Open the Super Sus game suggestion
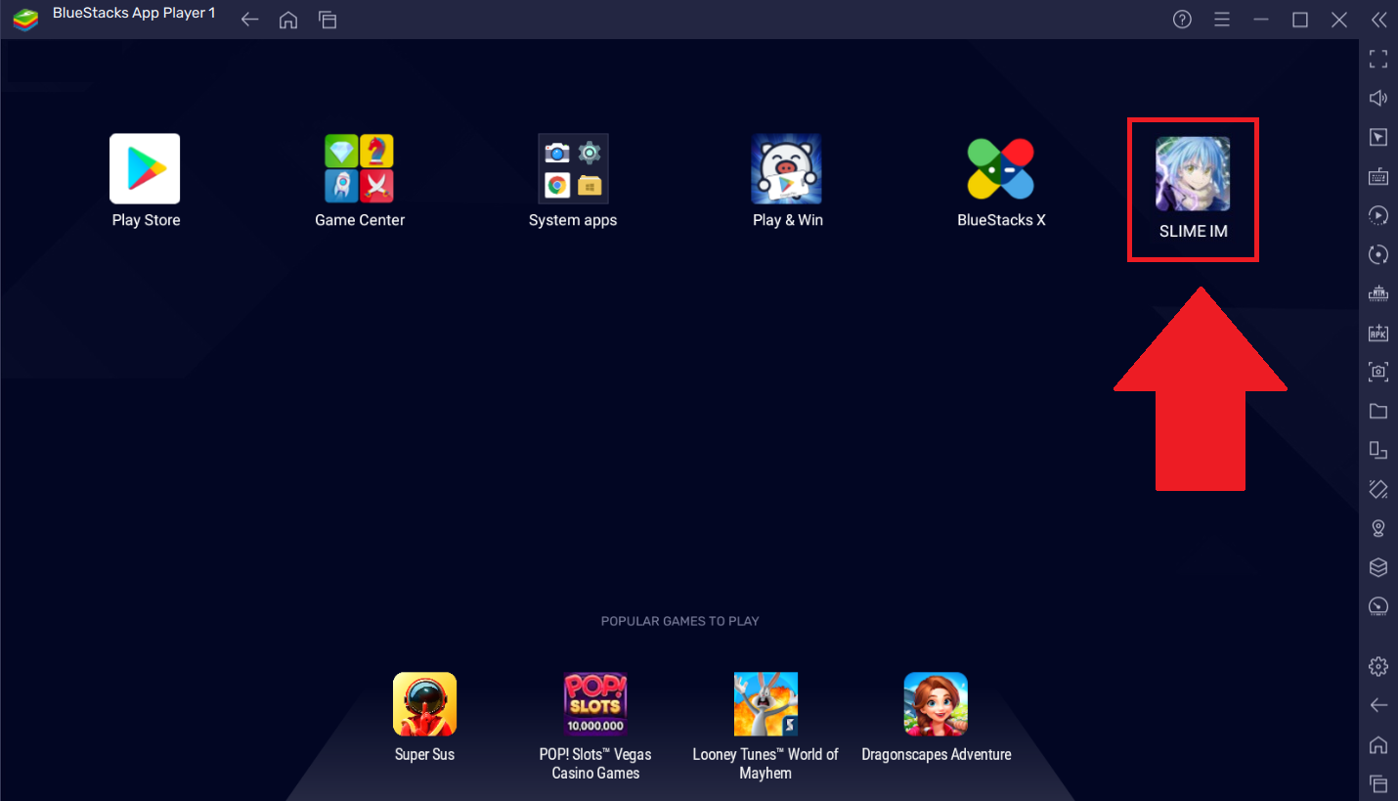The height and width of the screenshot is (801, 1398). click(x=424, y=704)
